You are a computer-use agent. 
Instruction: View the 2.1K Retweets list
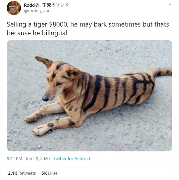coord(22,173)
